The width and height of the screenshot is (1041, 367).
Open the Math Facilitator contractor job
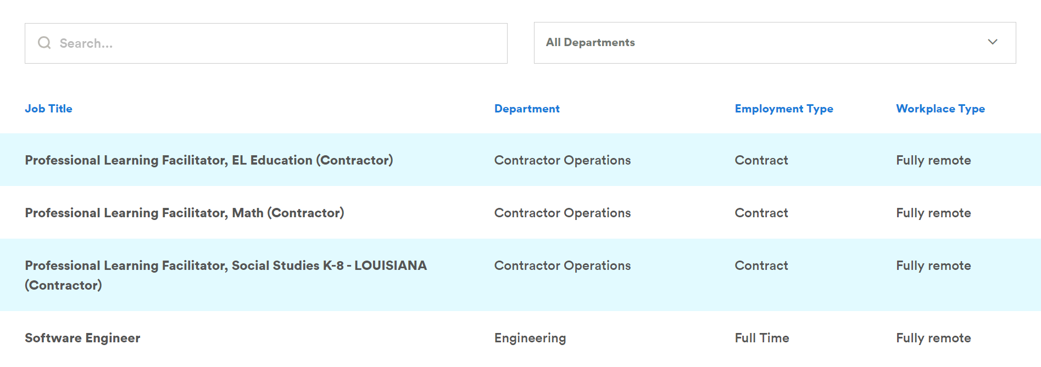click(x=185, y=213)
